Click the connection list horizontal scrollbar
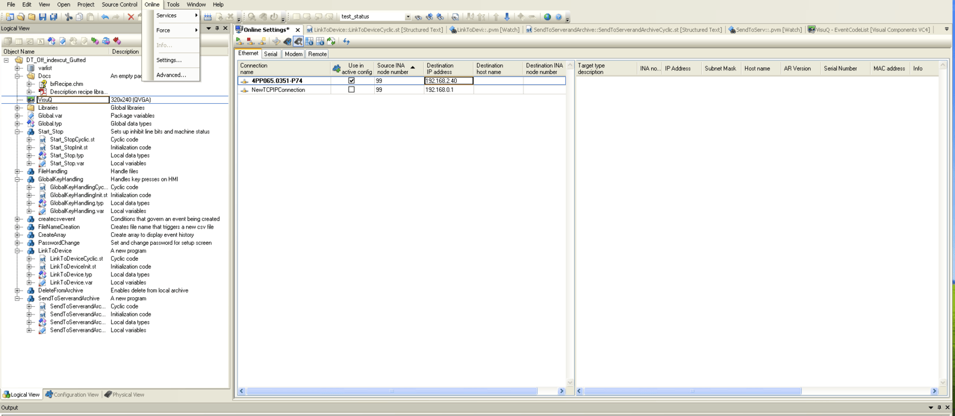 [x=392, y=391]
